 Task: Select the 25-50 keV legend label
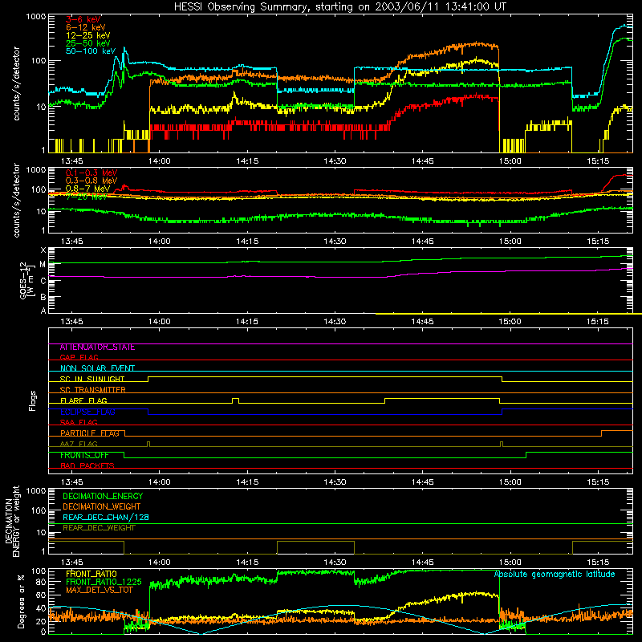[88, 43]
